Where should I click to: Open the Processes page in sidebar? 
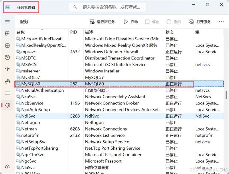7,33
